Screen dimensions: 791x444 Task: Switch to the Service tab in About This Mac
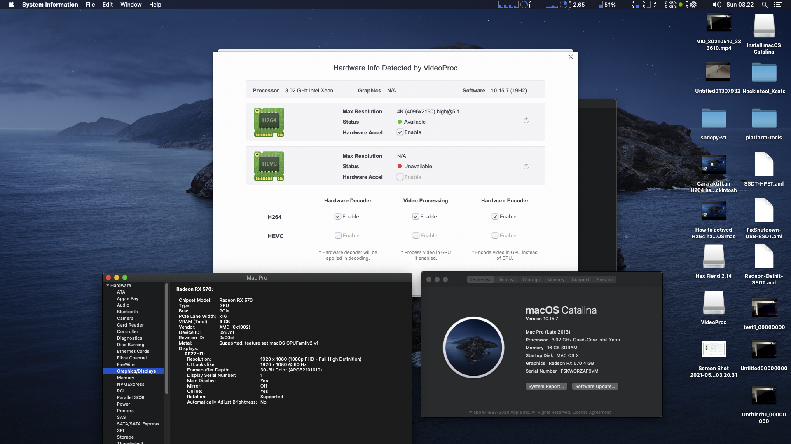[x=604, y=280]
